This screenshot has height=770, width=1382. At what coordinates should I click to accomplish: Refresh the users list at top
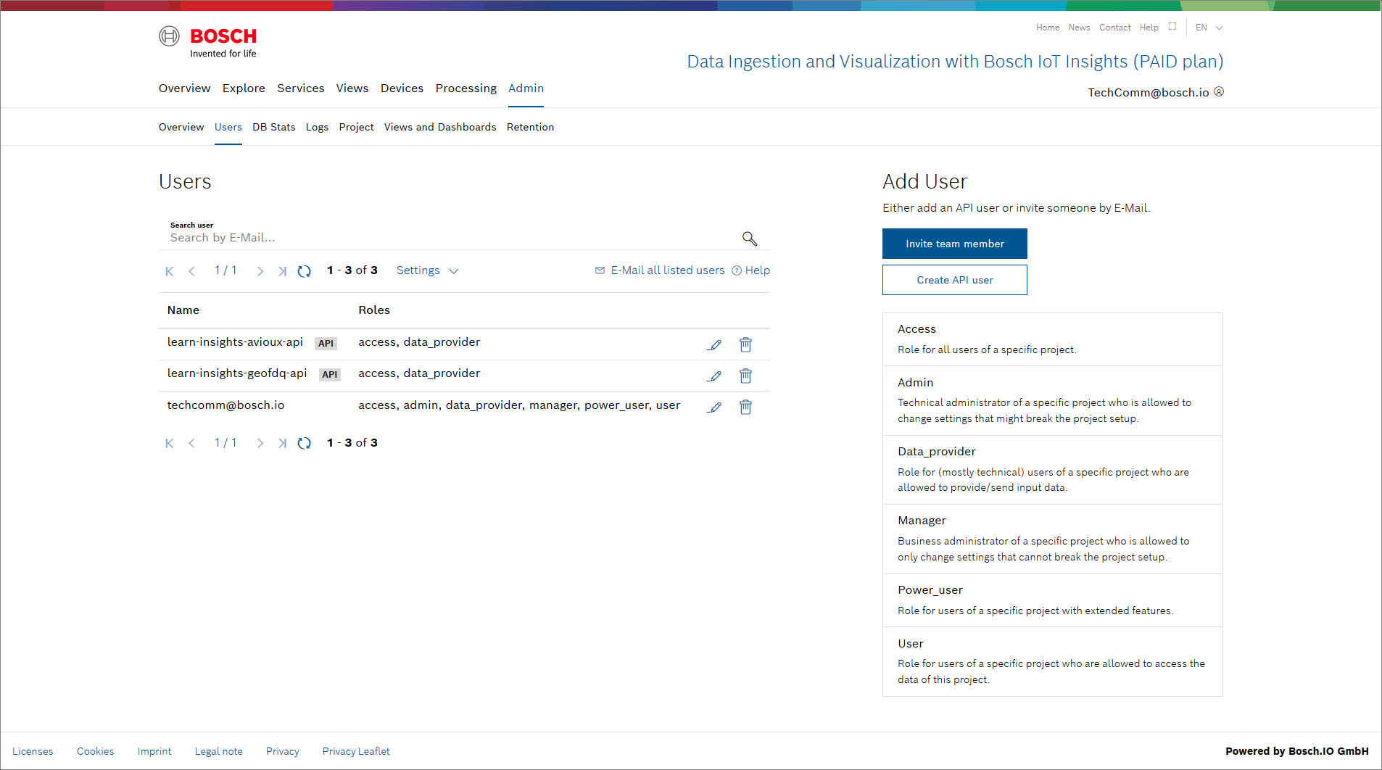(x=305, y=271)
